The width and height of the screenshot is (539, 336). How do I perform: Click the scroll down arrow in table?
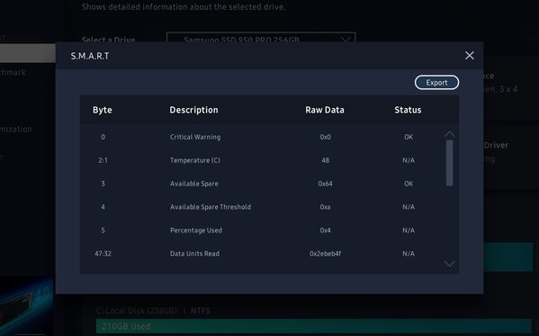click(449, 264)
